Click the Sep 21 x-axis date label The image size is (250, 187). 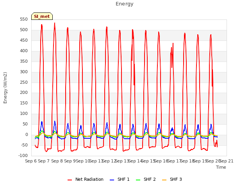227,161
